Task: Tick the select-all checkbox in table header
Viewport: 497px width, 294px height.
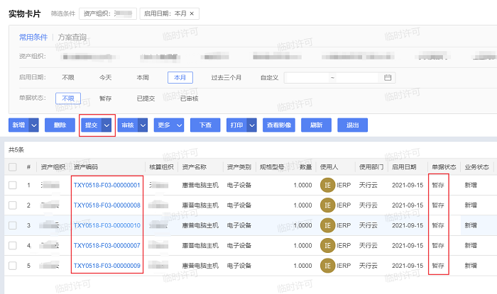Action: 12,167
